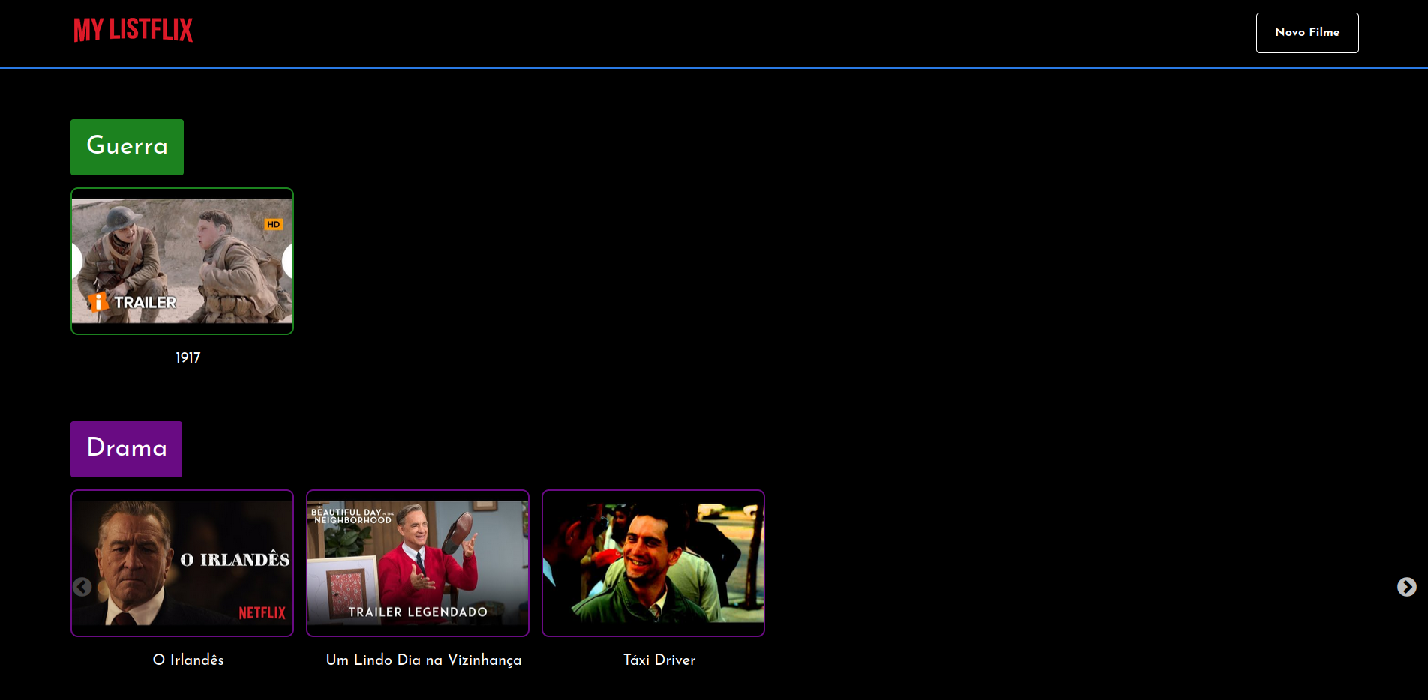Click the Novo Filme button

(x=1307, y=33)
